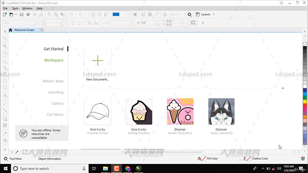Open the File menu
Image resolution: width=308 pixels, height=173 pixels.
(5, 8)
